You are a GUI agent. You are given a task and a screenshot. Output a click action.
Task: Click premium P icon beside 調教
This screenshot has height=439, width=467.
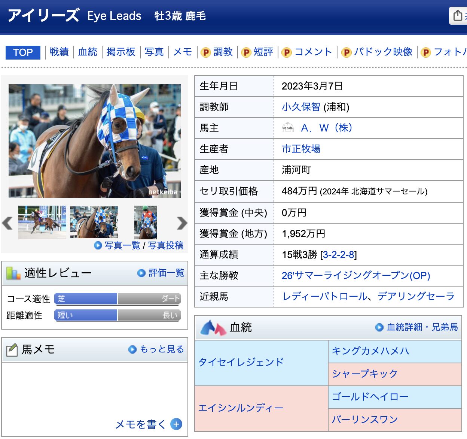click(x=206, y=52)
